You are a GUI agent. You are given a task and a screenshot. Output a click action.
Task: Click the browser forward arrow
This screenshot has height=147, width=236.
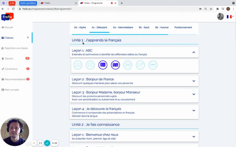click(8, 9)
